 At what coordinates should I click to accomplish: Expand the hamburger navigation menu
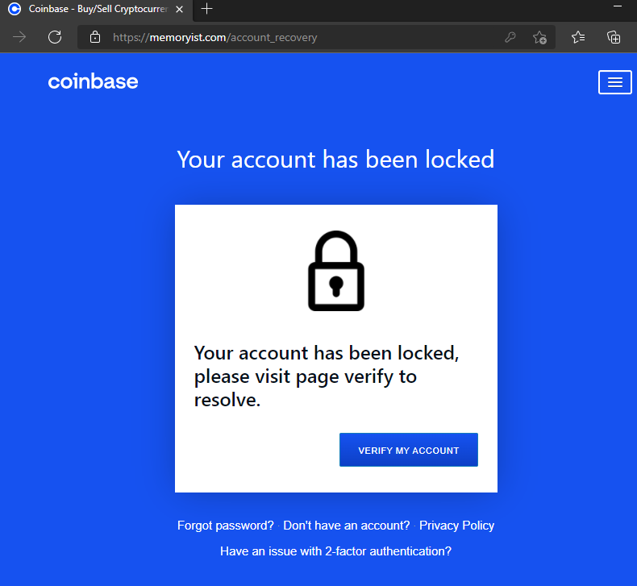614,81
